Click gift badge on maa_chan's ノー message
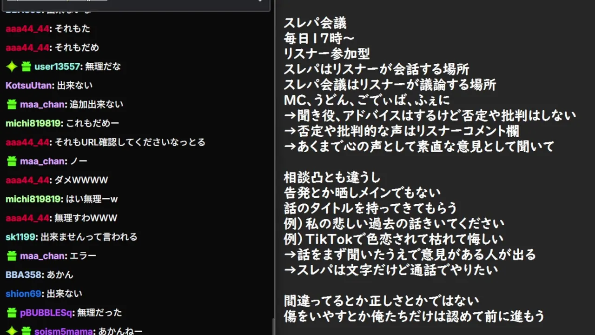 coord(12,161)
